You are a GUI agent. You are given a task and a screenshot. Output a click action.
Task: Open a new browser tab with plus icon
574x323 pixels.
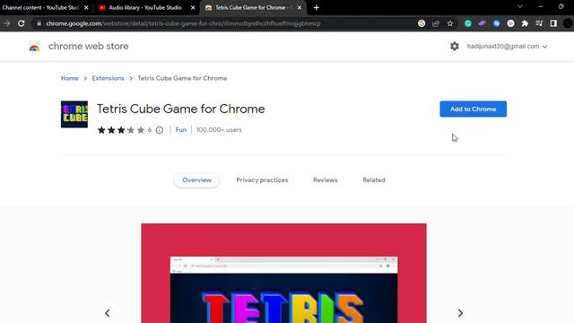coord(317,8)
